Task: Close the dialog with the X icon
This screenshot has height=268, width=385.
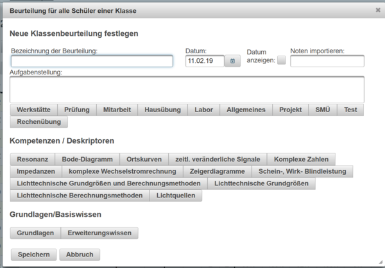Action: (378, 10)
